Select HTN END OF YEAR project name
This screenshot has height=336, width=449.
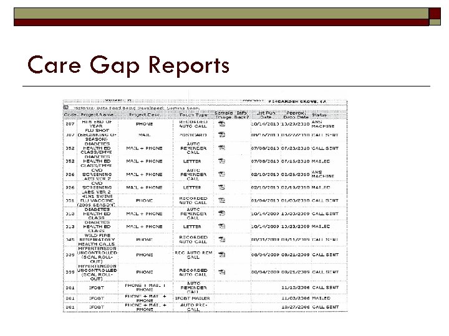[97, 124]
